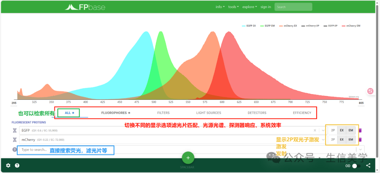
Task: Open the info dropdown menu
Action: tap(220, 7)
